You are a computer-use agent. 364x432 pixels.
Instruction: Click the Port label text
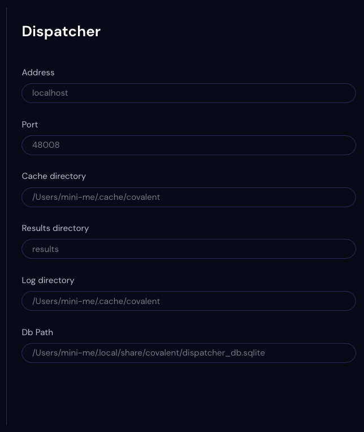pyautogui.click(x=30, y=125)
